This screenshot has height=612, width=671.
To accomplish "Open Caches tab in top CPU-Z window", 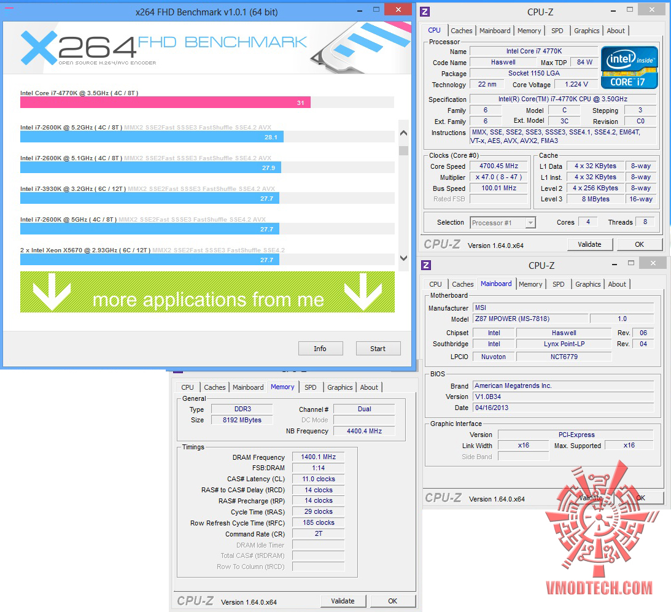I will (x=461, y=31).
